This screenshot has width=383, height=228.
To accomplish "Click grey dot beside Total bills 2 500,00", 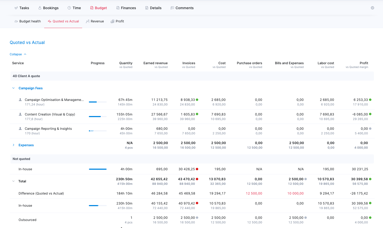I will pyautogui.click(x=306, y=179).
